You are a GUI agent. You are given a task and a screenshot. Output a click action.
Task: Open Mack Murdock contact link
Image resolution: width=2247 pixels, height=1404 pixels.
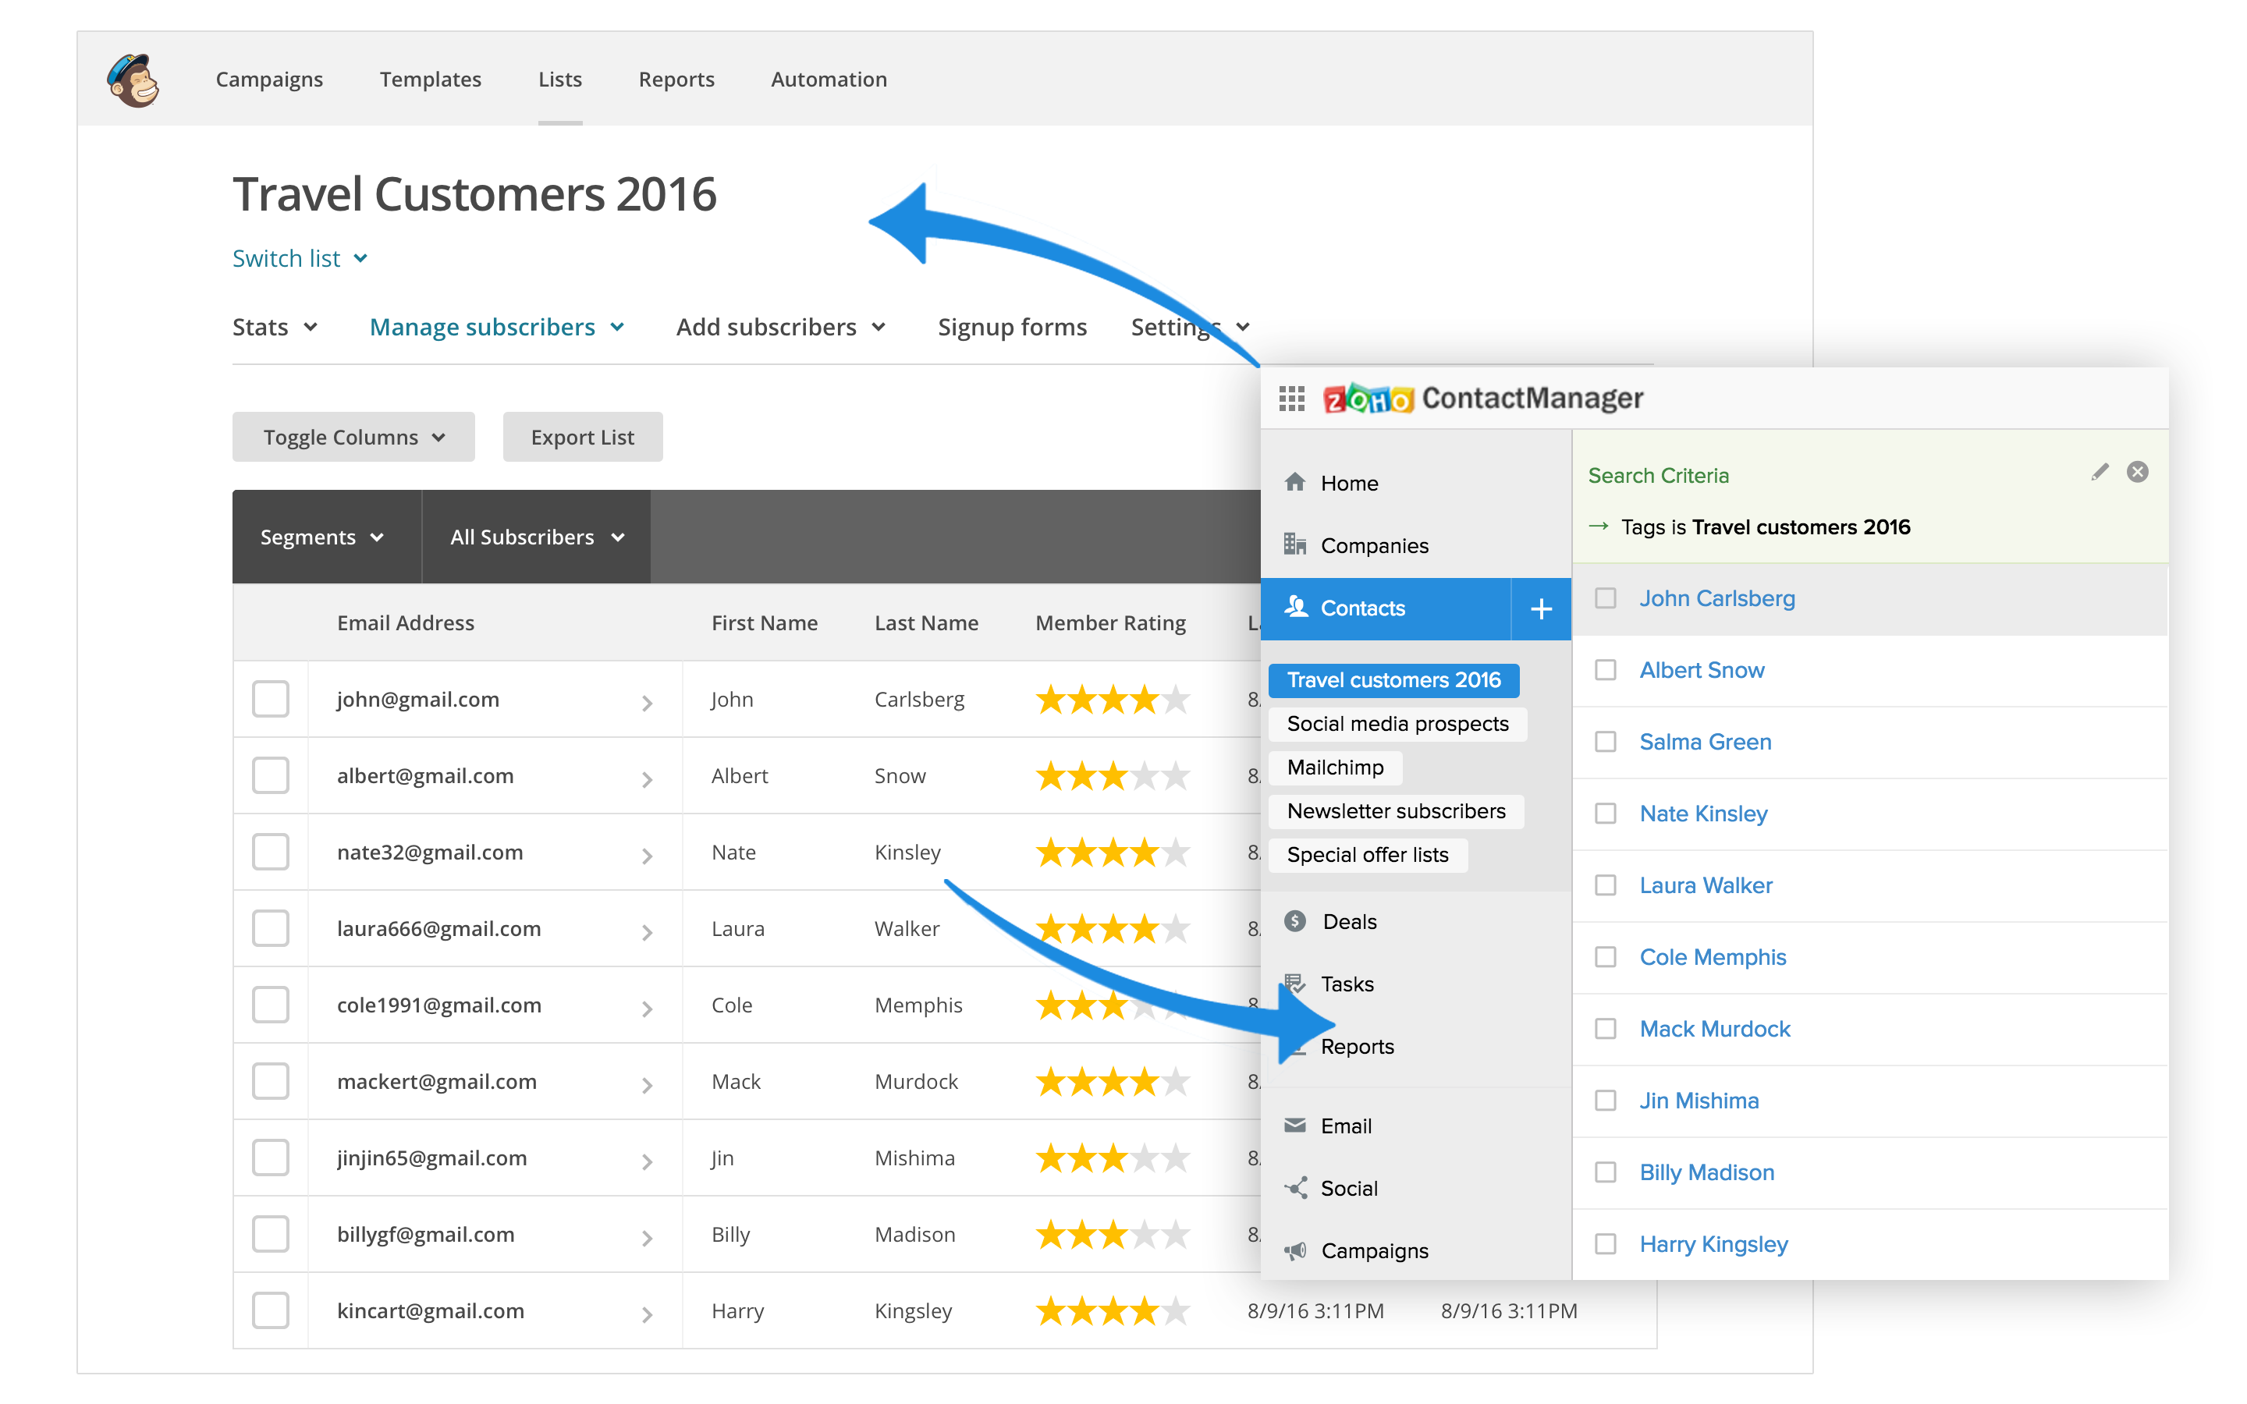[x=1714, y=1029]
